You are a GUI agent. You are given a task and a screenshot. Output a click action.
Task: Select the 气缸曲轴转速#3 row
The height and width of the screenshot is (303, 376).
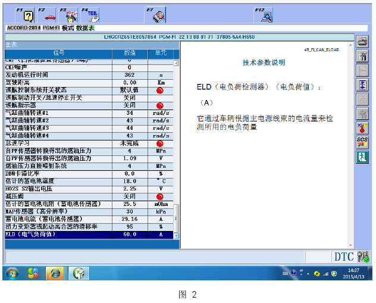pyautogui.click(x=89, y=129)
